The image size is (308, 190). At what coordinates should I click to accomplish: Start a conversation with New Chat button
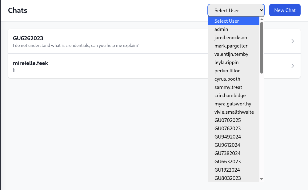click(285, 10)
